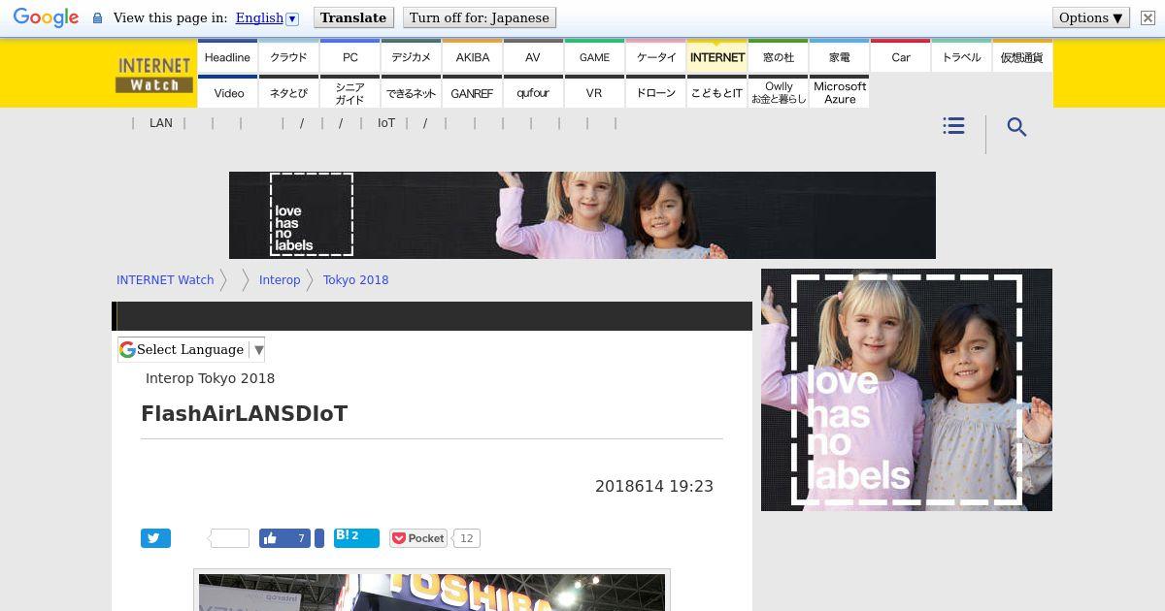Click the article headline FlashAirLANSDIoT
This screenshot has width=1165, height=611.
point(244,414)
